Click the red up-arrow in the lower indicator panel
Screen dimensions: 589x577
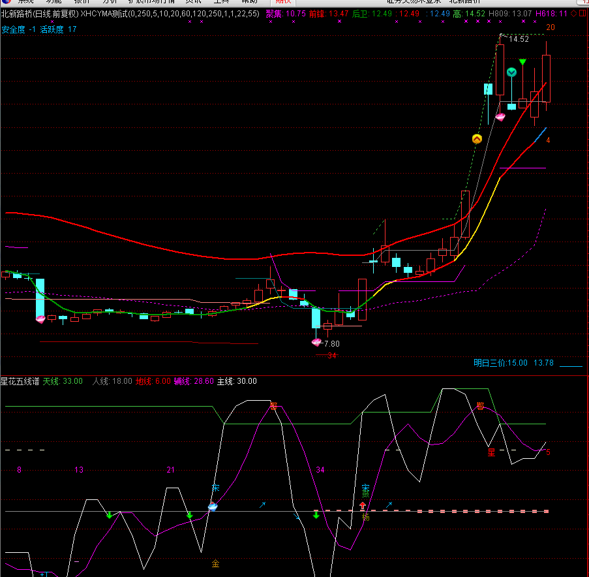click(x=363, y=505)
